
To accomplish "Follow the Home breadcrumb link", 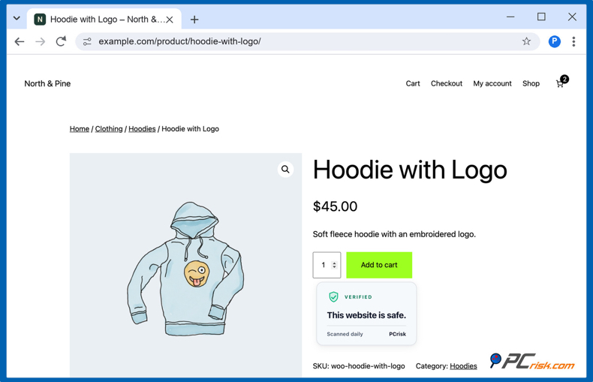I will (79, 129).
